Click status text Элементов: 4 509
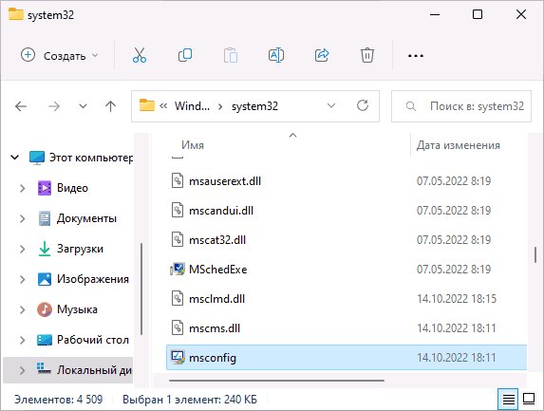Image resolution: width=544 pixels, height=411 pixels. (x=58, y=400)
